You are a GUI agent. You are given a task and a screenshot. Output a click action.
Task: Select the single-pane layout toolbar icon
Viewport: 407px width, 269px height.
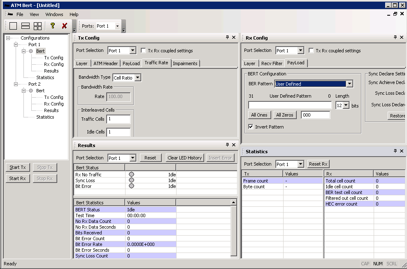[13, 26]
